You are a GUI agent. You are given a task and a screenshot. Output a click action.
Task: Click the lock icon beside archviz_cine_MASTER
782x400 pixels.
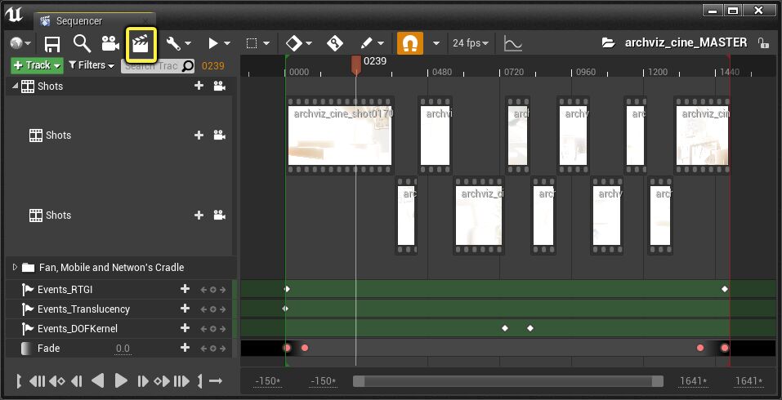coord(762,43)
